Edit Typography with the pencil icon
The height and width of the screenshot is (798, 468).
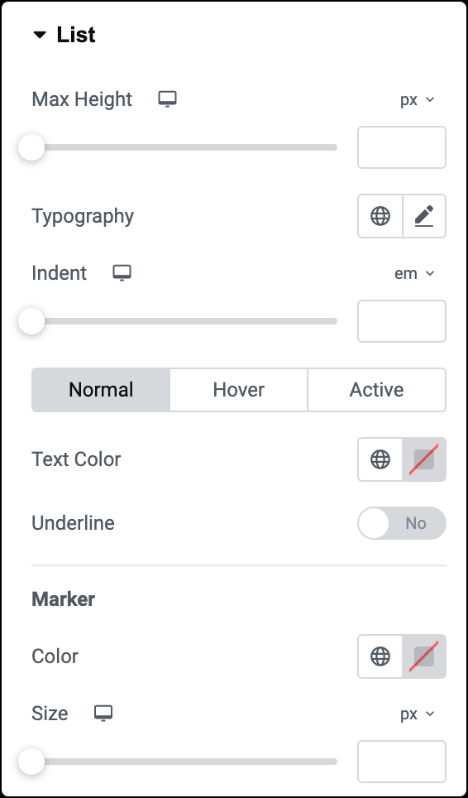click(424, 216)
